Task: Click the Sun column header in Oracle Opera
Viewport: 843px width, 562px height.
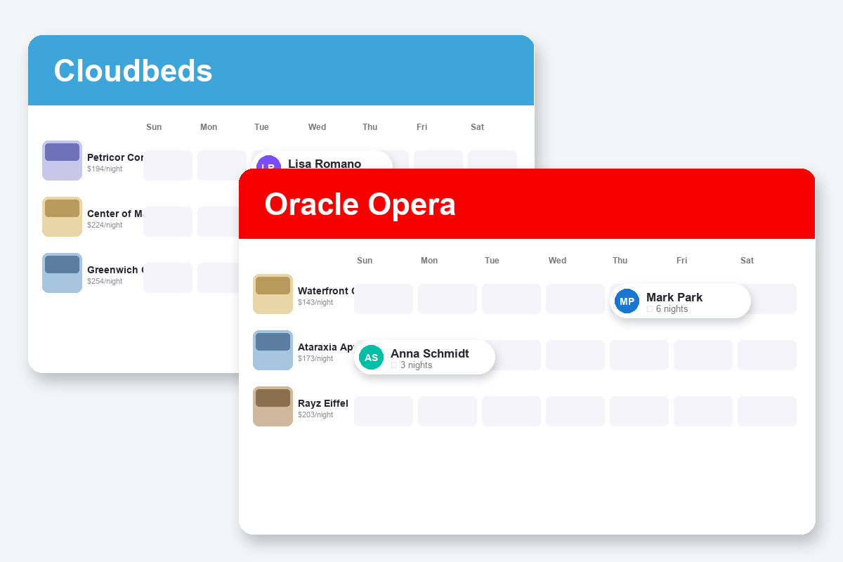Action: pos(365,261)
